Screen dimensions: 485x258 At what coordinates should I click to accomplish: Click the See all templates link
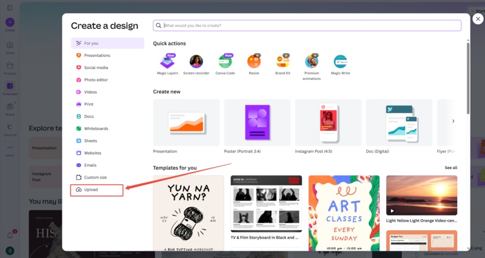pyautogui.click(x=450, y=168)
